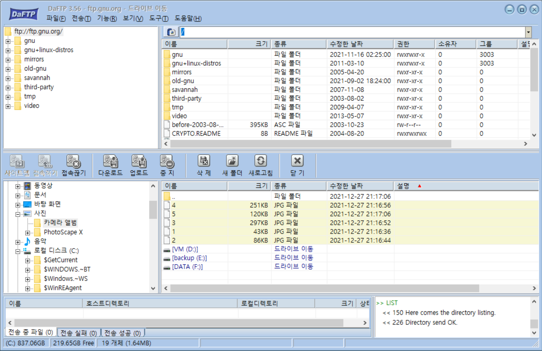Open the 보기(V) menu
The image size is (542, 351).
133,18
